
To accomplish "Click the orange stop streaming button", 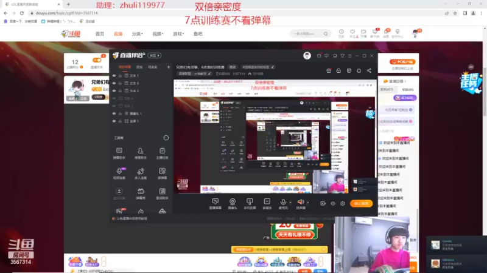I will 361,203.
